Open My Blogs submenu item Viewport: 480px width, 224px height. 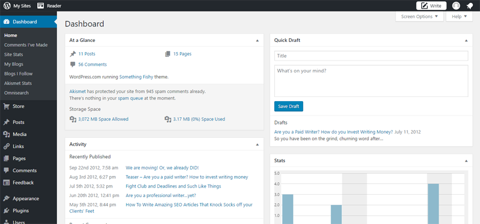coord(13,64)
